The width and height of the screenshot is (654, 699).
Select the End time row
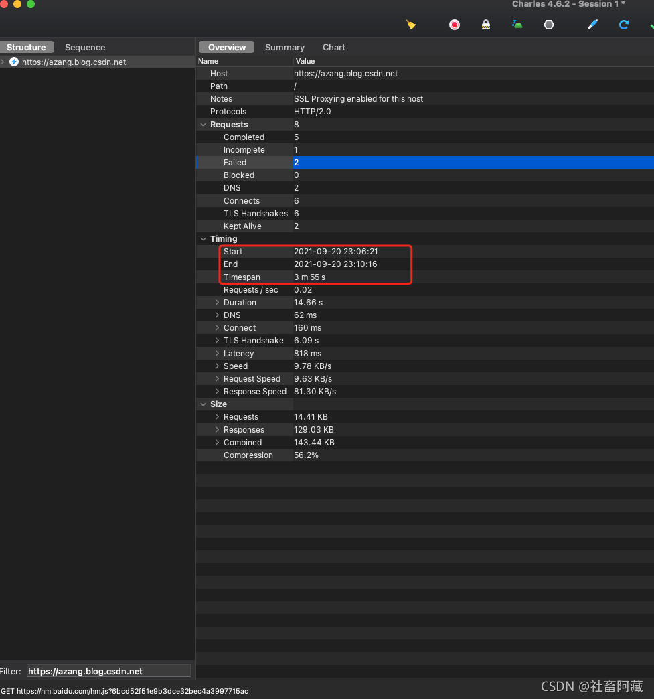tap(425, 264)
